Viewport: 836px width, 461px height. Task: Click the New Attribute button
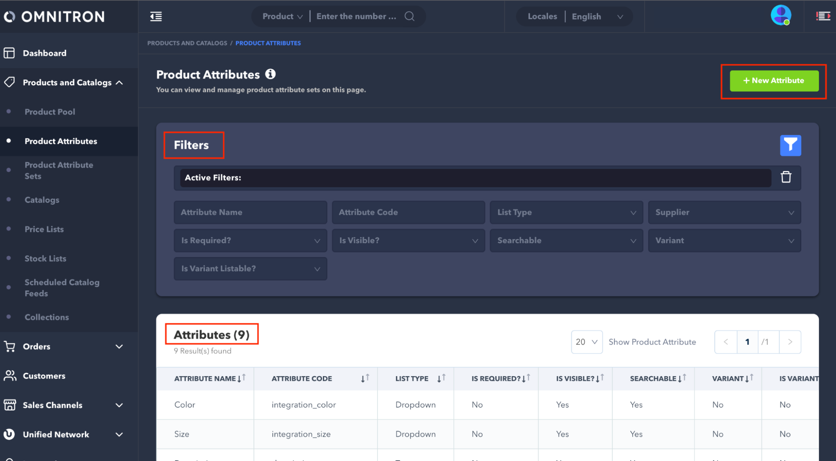(x=774, y=81)
